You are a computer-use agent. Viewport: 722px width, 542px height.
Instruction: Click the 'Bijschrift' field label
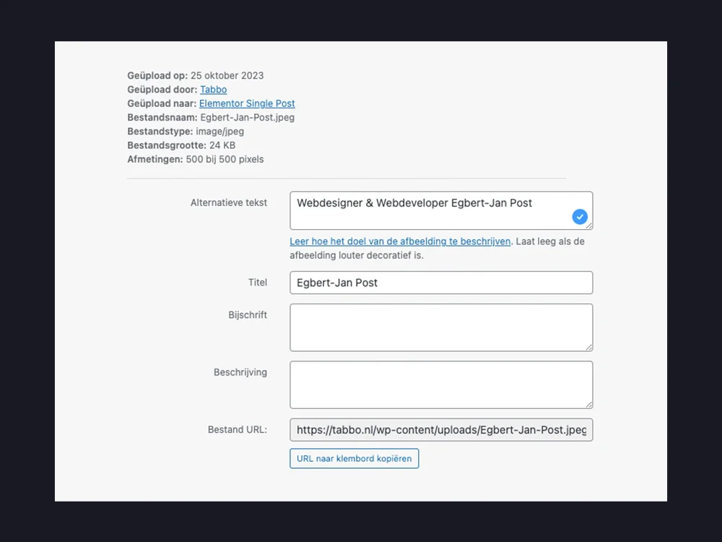248,315
